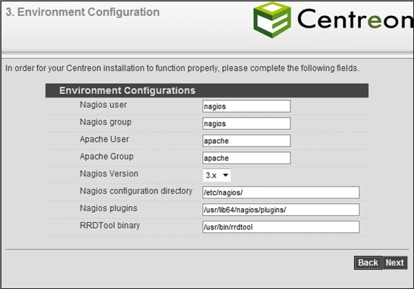Click the 'Nagios Version' label
This screenshot has height=289, width=414.
point(109,174)
